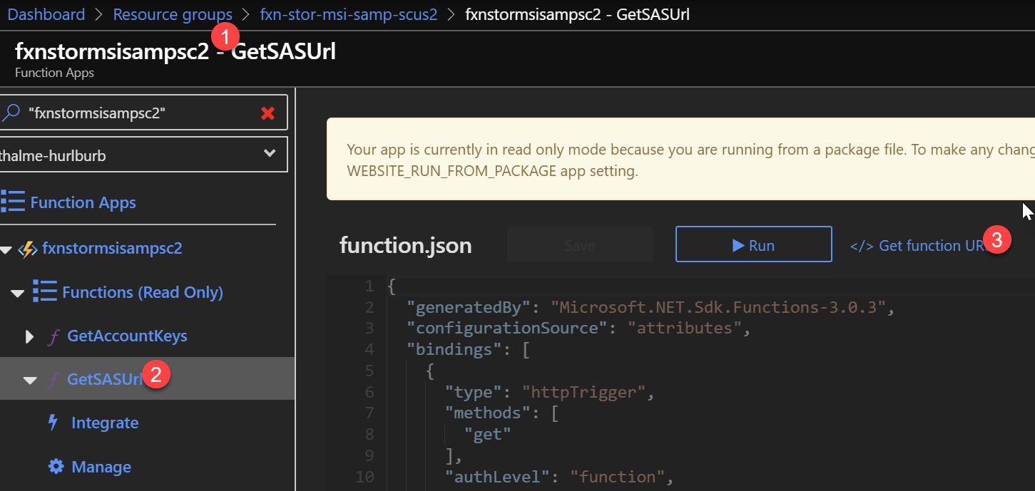Collapse the fxnstormsisampsc2 app node

[6, 249]
